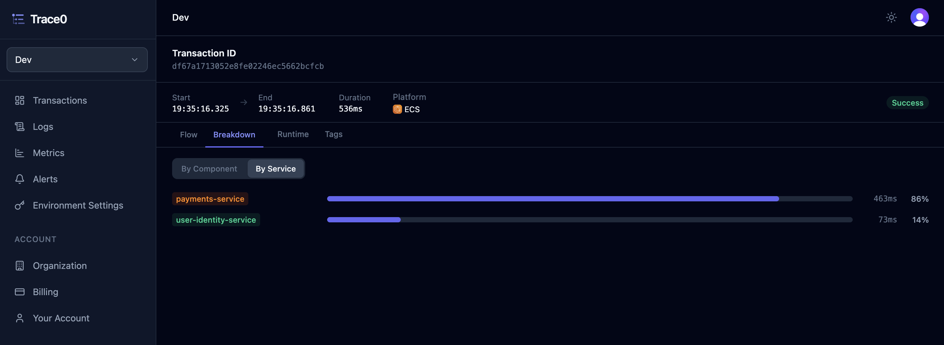Click the Logs scroll icon
This screenshot has width=944, height=345.
tap(20, 127)
